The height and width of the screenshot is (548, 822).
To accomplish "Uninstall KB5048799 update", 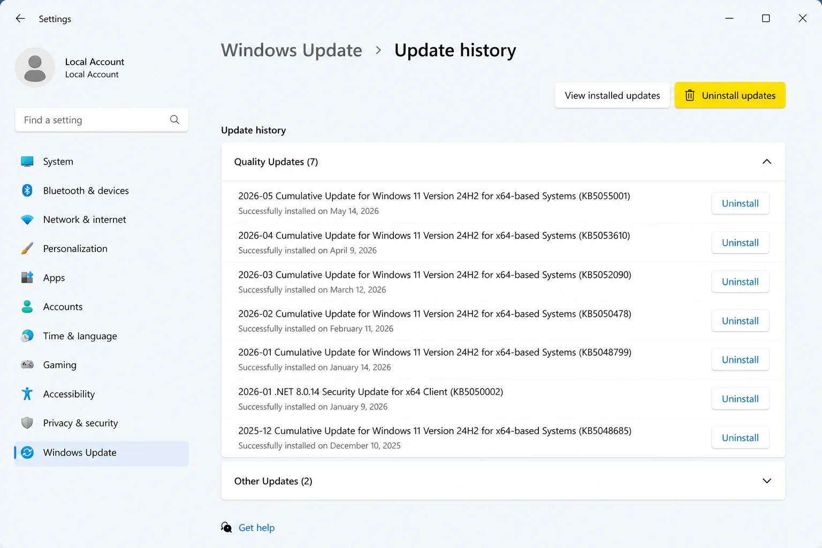I will point(740,360).
